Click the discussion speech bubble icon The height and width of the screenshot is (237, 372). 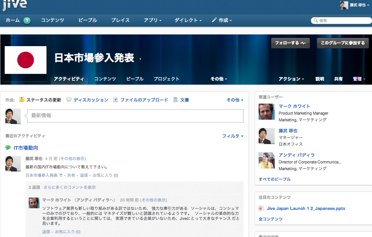pos(69,100)
